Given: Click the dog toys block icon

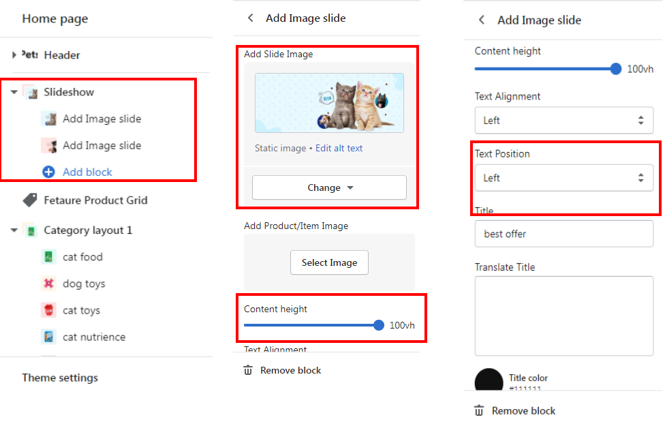Looking at the screenshot, I should [x=48, y=284].
